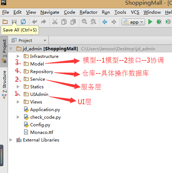Click the memory indicator bar at bottom left
172x173 pixels.
1,156
